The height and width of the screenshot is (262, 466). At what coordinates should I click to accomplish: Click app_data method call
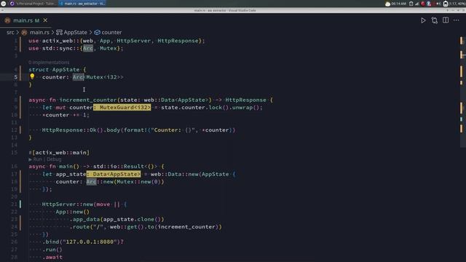tap(87, 219)
